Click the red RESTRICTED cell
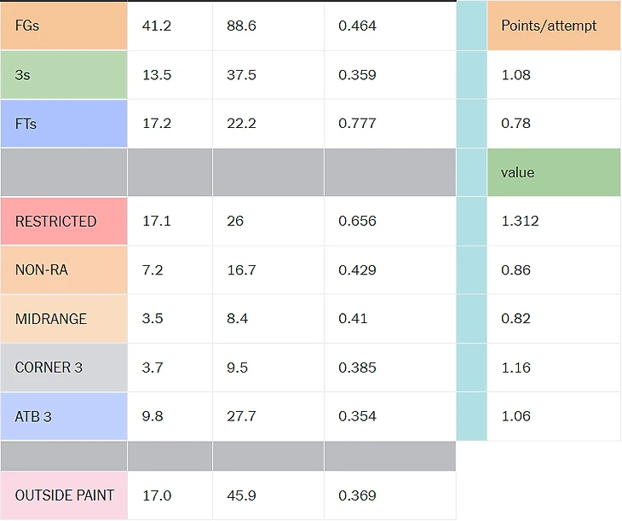This screenshot has width=622, height=521. [x=64, y=222]
